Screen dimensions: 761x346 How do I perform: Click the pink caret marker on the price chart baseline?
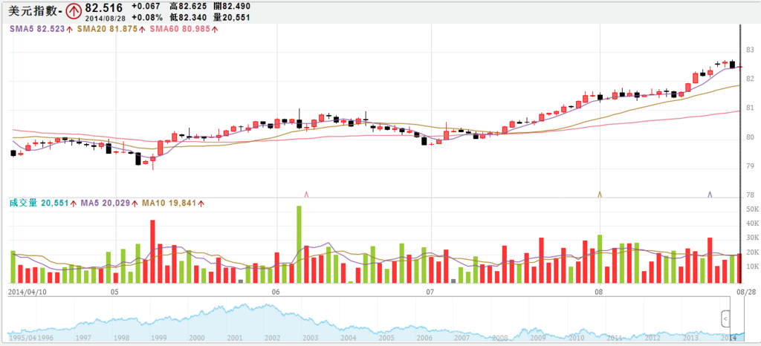[x=306, y=195]
